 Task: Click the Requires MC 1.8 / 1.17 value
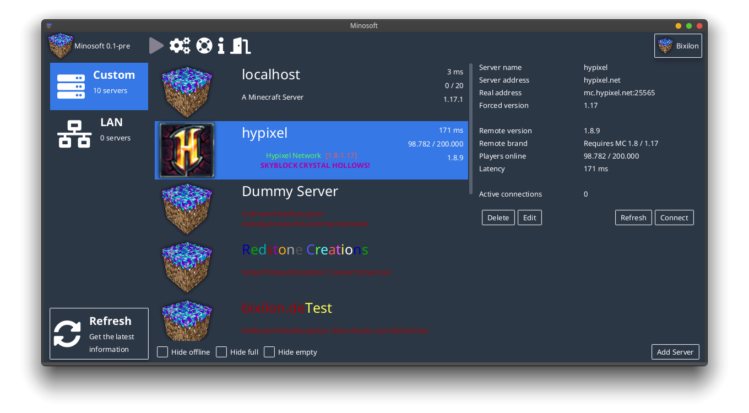(x=621, y=144)
